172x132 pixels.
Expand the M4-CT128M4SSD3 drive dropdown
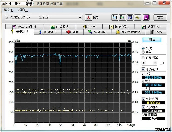coord(80,18)
